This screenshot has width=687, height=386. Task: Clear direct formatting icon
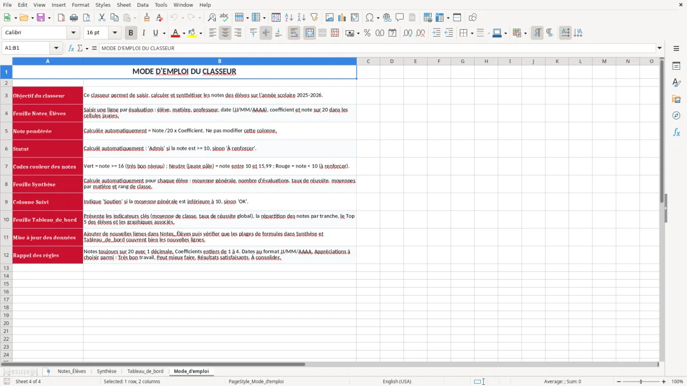tap(159, 18)
